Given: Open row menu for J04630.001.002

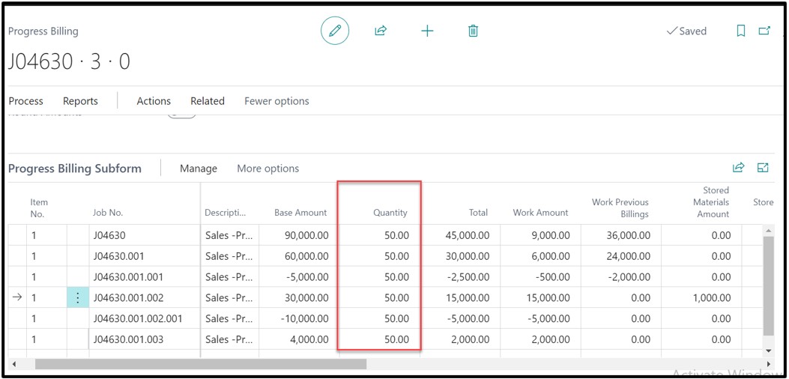Looking at the screenshot, I should coord(77,297).
